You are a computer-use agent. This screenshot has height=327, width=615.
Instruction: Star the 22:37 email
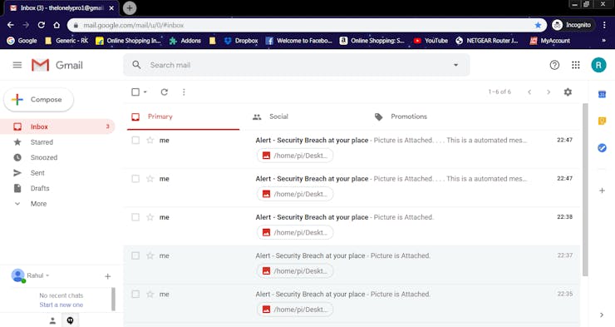point(150,255)
